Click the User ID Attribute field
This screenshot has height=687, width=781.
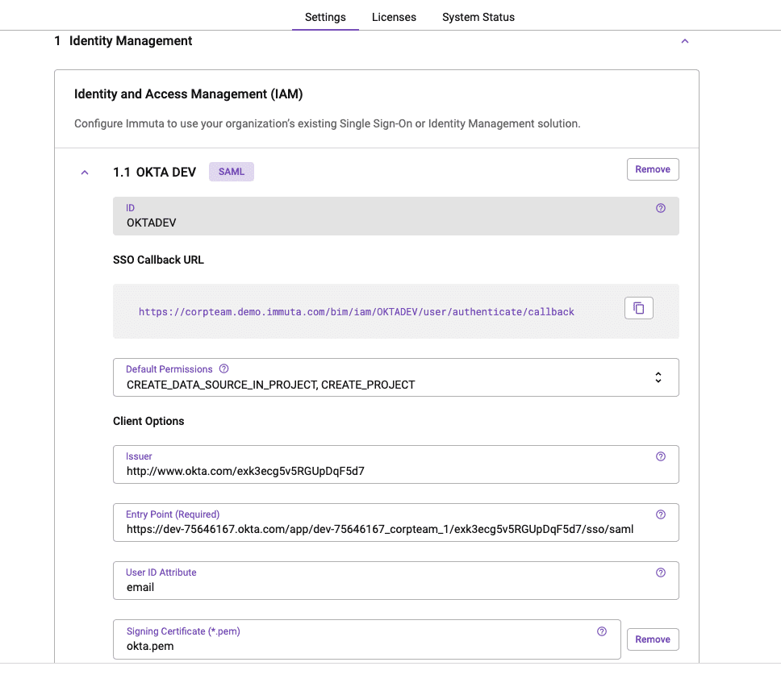(396, 581)
